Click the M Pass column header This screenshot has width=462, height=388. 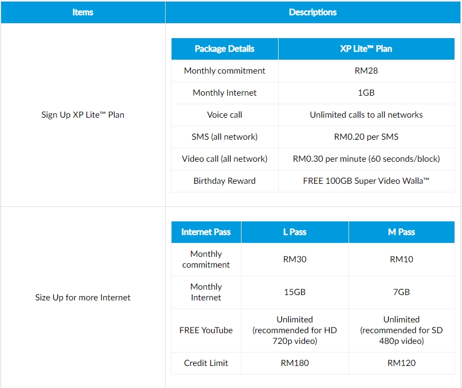(401, 232)
